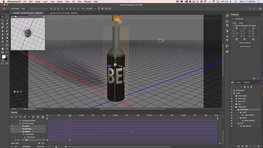
Task: Collapse the 3D Meshes timeline track
Action: click(x=13, y=132)
